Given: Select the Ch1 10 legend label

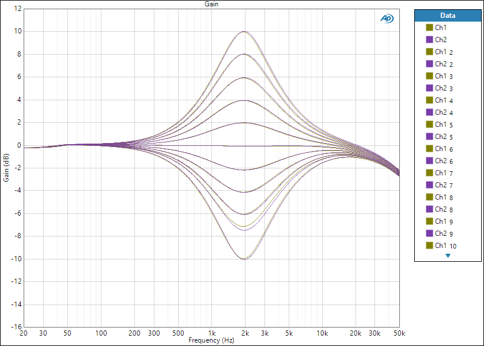Looking at the screenshot, I should (x=446, y=246).
